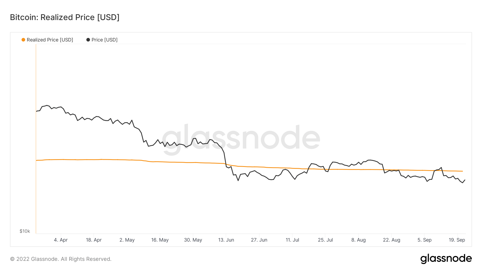
Task: Select the 8. Aug date label
Action: (359, 240)
